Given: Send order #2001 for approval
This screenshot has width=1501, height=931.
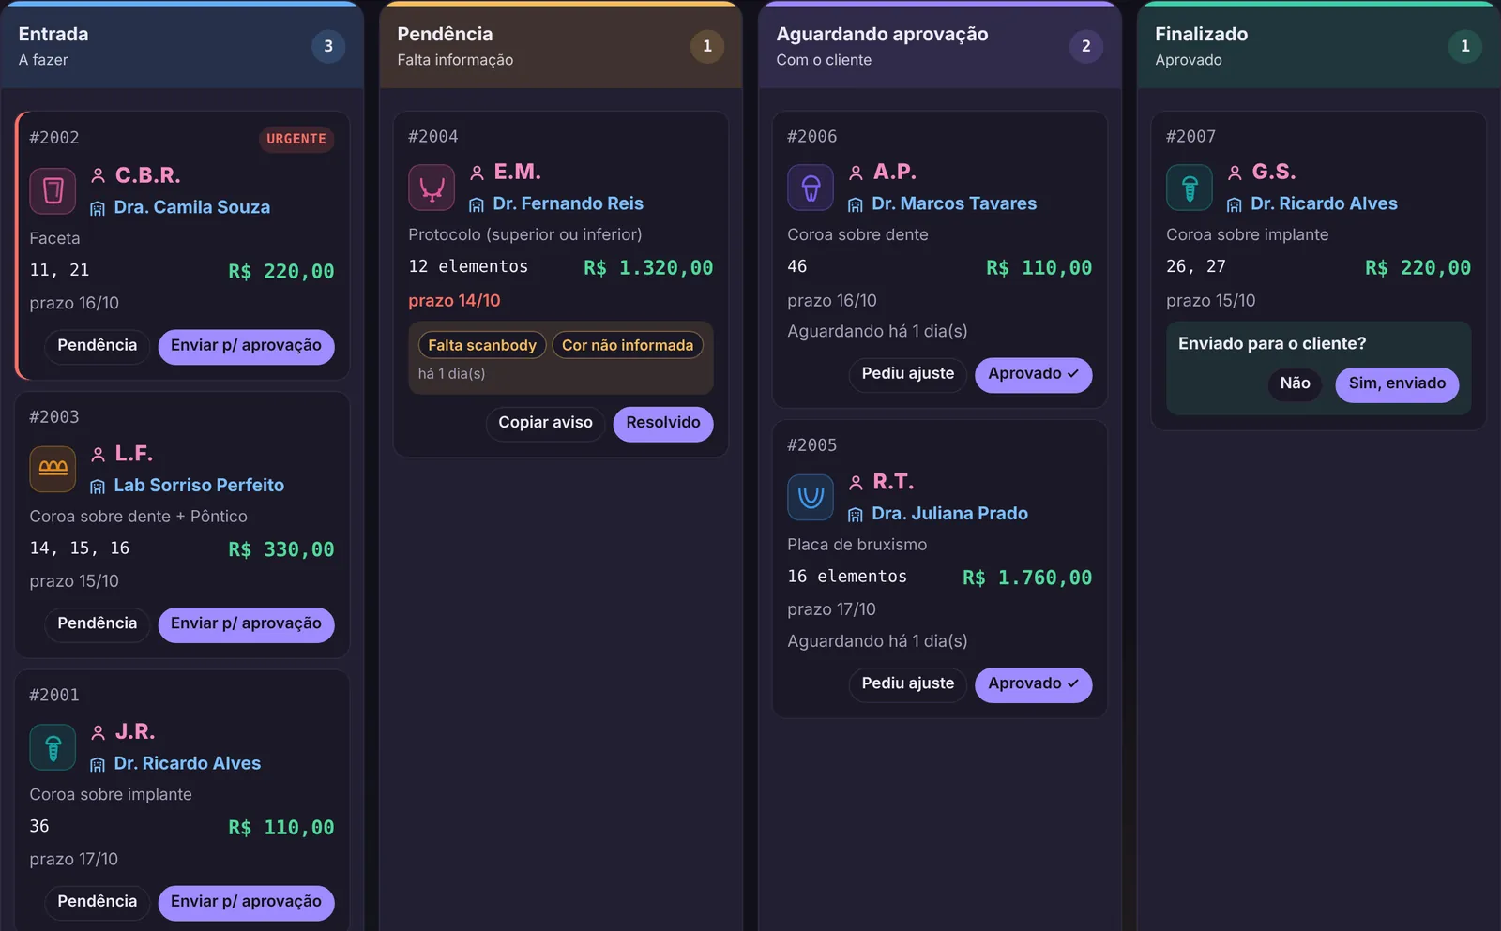Looking at the screenshot, I should pyautogui.click(x=246, y=902).
